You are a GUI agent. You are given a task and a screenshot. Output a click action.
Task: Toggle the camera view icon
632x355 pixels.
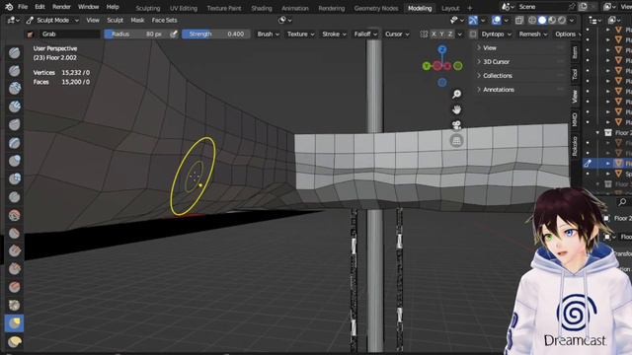coord(456,125)
